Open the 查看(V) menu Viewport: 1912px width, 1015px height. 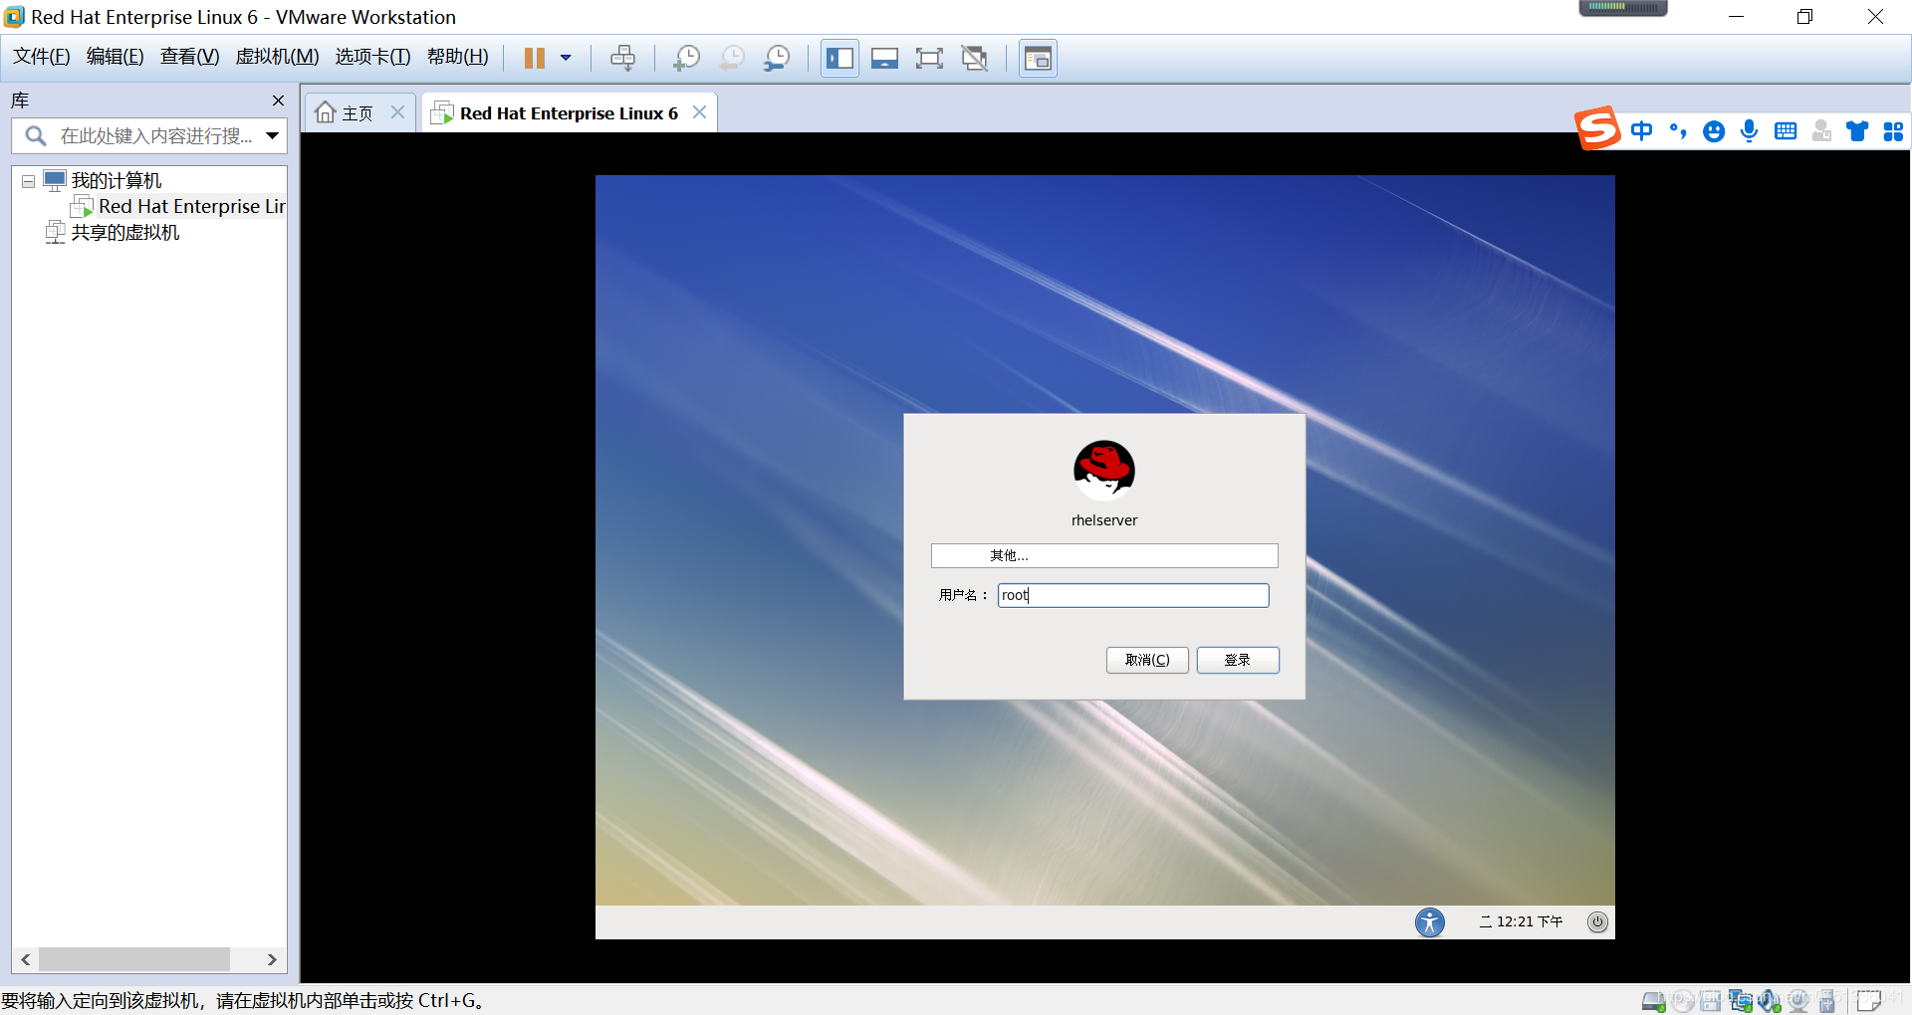pyautogui.click(x=190, y=57)
